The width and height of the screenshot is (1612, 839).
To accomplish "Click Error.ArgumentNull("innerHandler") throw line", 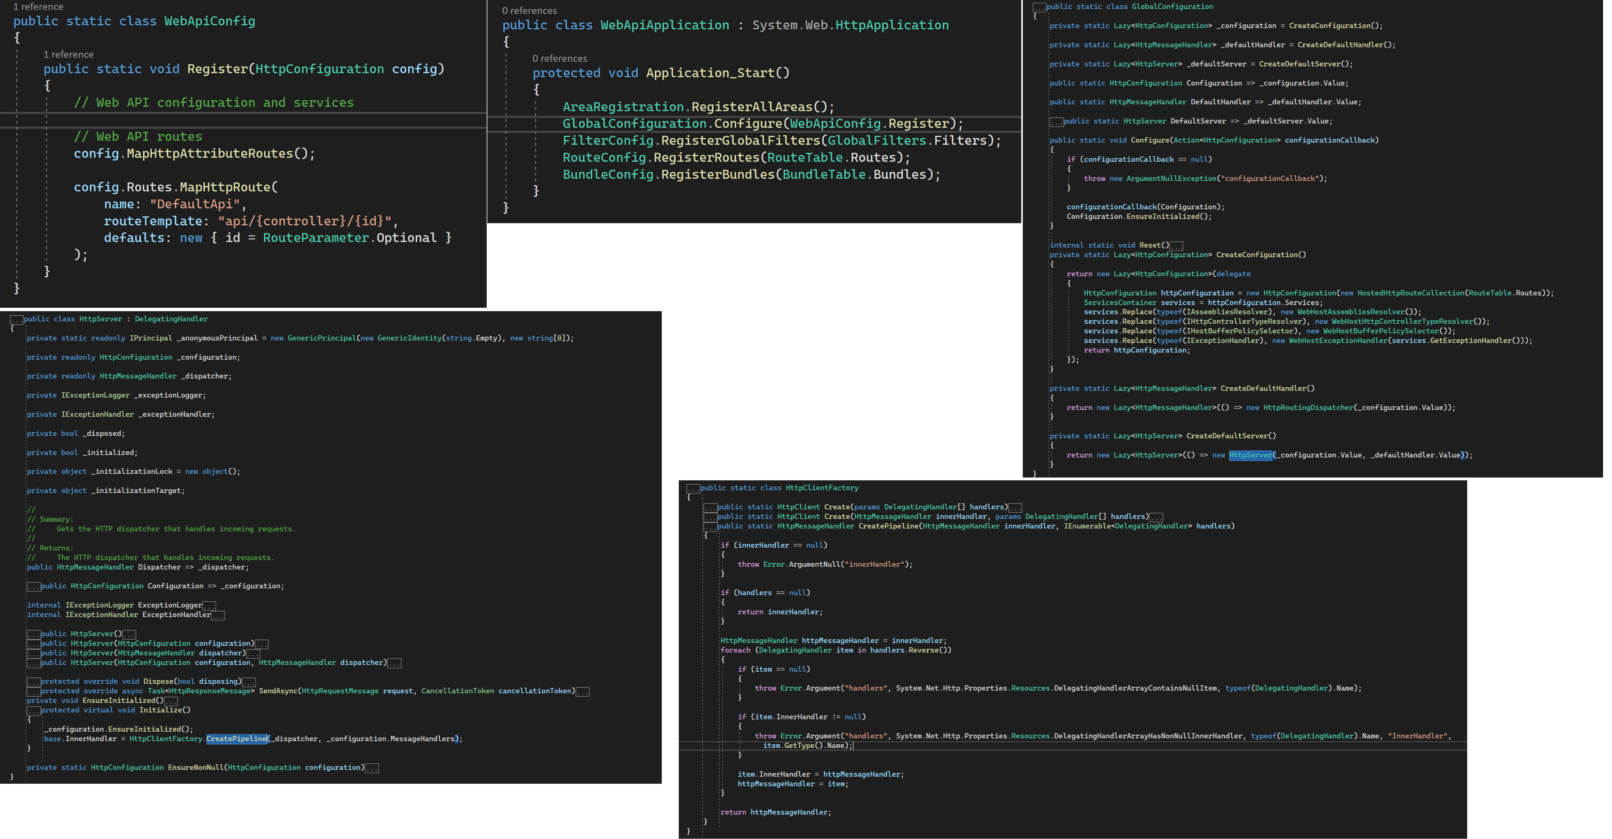I will (825, 564).
